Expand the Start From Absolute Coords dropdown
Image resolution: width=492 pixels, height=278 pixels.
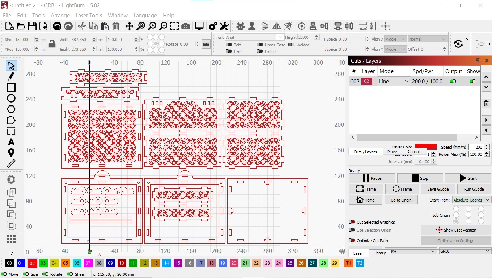(471, 200)
